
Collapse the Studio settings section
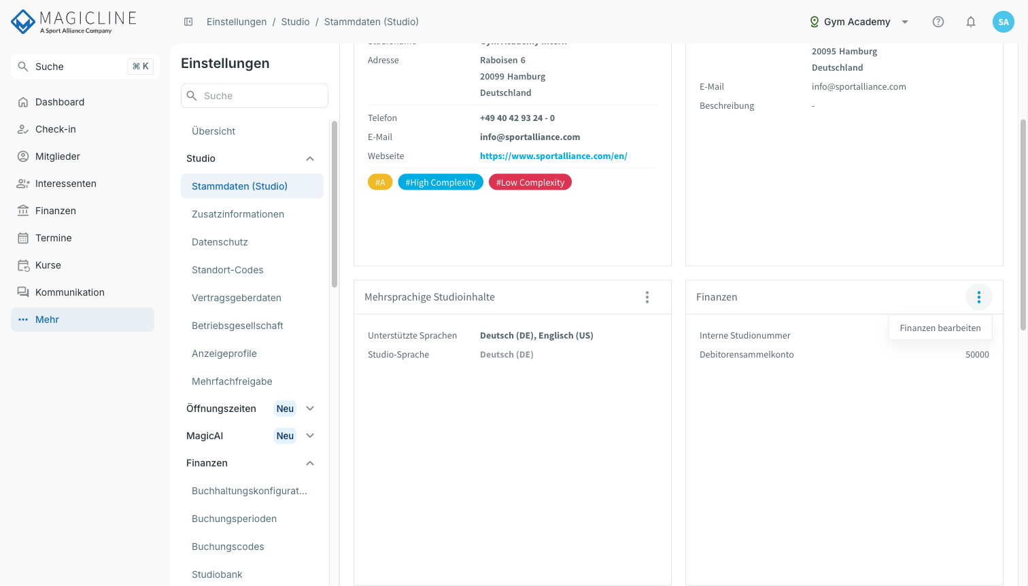310,158
